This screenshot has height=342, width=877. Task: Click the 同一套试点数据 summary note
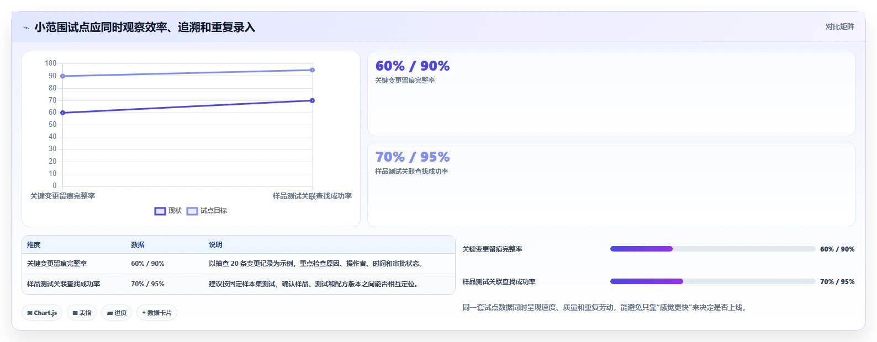[x=605, y=308]
